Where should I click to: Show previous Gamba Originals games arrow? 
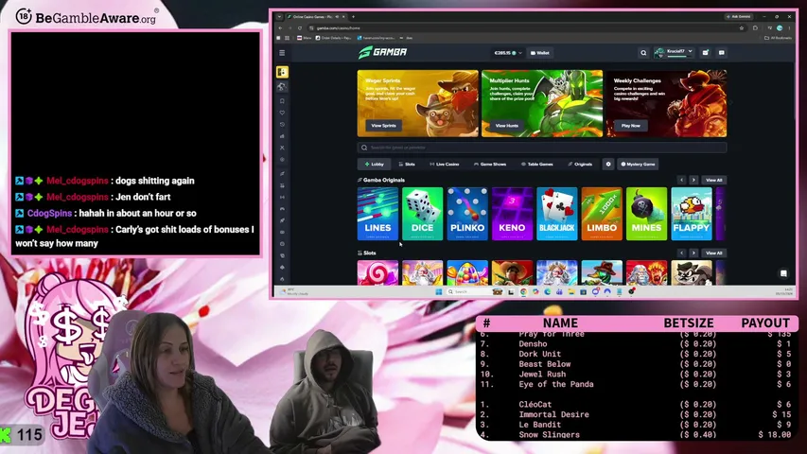(x=681, y=180)
